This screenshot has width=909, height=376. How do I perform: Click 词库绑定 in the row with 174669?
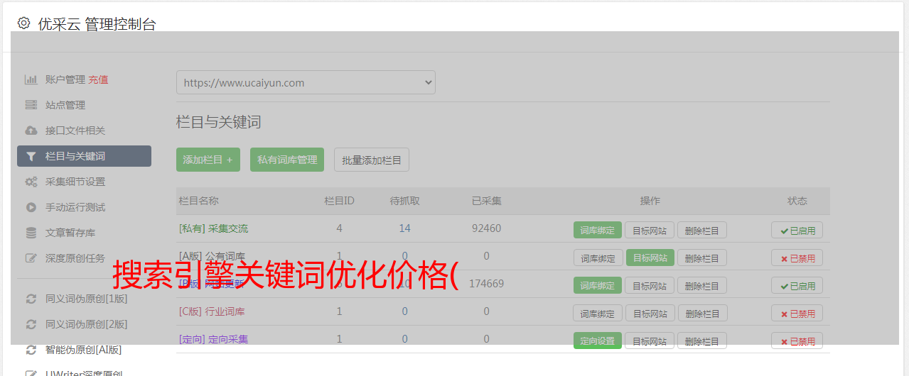tap(598, 285)
